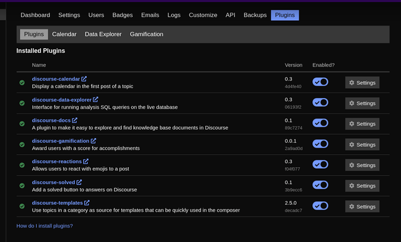Open external link icon beside discourse-gamification
401x242 pixels.
coord(94,140)
